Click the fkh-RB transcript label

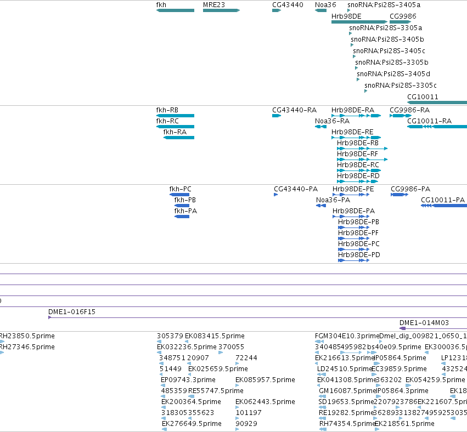pyautogui.click(x=167, y=110)
